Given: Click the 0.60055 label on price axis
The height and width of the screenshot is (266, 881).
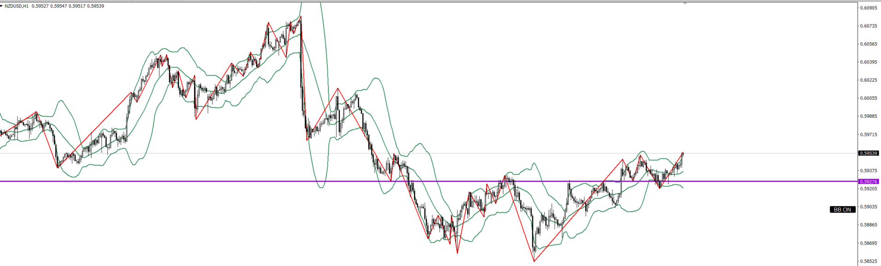Looking at the screenshot, I should [x=869, y=98].
